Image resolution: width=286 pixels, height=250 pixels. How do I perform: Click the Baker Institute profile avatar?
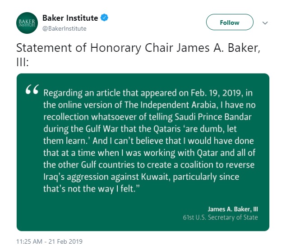pyautogui.click(x=27, y=23)
